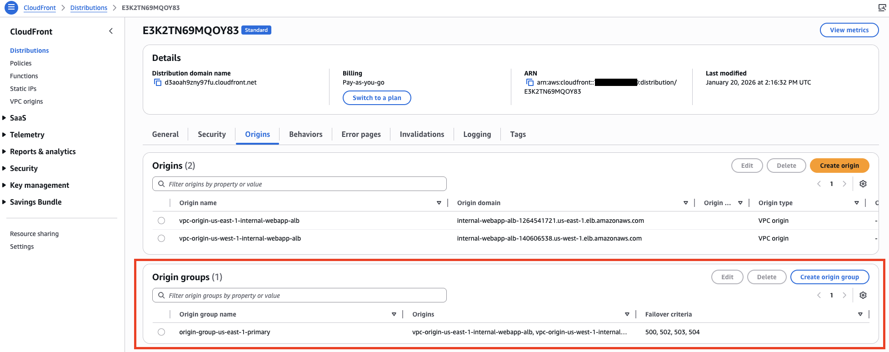889x352 pixels.
Task: Copy the distribution ARN
Action: tap(529, 82)
